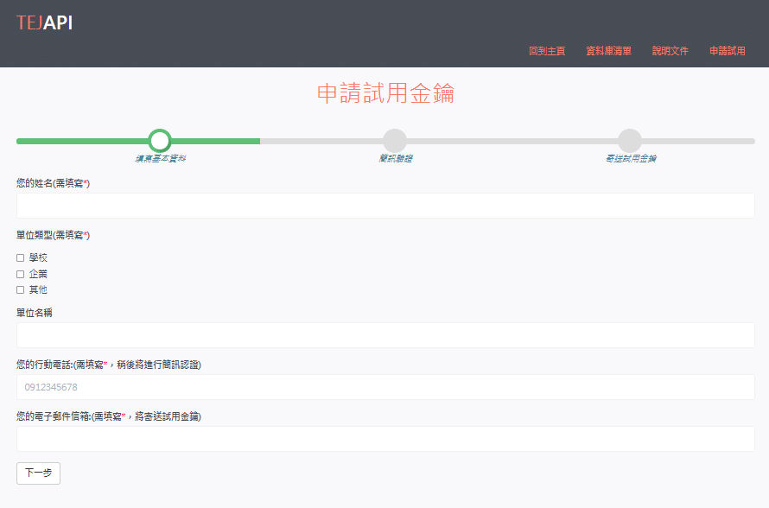769x508 pixels.
Task: Click the green 填寫基本資料 step circle
Action: point(160,141)
